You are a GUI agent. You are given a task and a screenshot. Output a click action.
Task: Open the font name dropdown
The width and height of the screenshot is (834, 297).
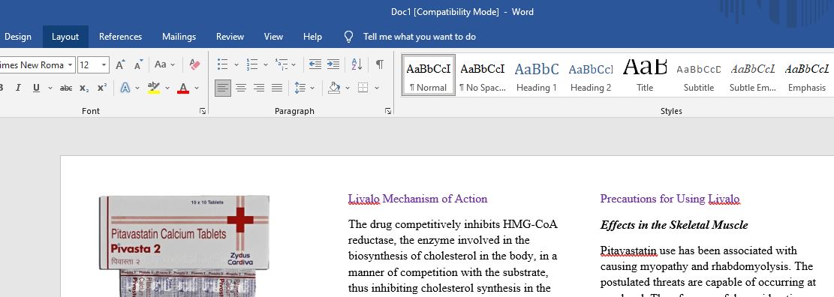point(71,65)
